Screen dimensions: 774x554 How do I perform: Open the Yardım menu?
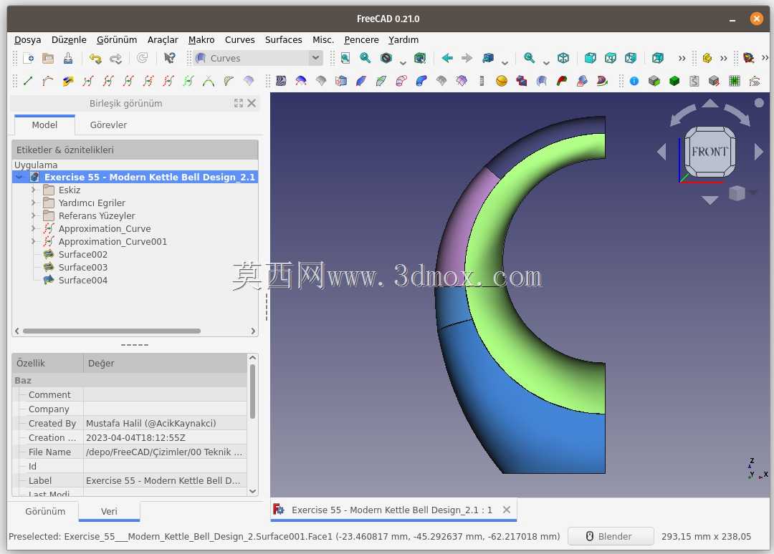[x=403, y=39]
